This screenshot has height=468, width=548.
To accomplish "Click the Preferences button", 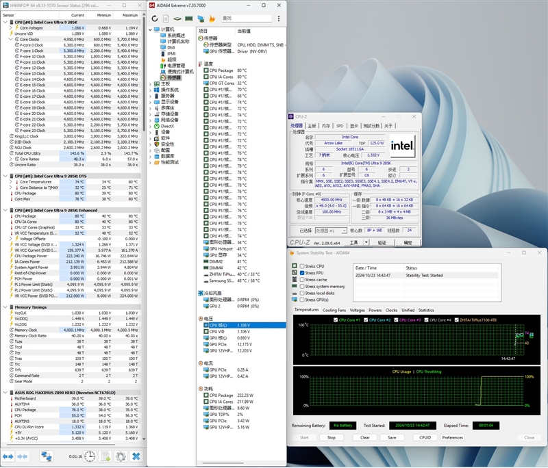I will (452, 437).
